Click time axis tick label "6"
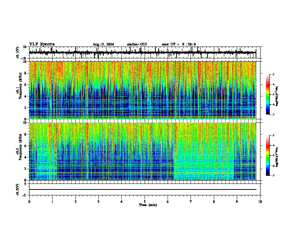The height and width of the screenshot is (226, 293). click(x=168, y=202)
